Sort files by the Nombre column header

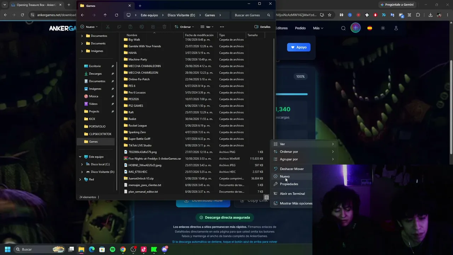click(x=132, y=35)
